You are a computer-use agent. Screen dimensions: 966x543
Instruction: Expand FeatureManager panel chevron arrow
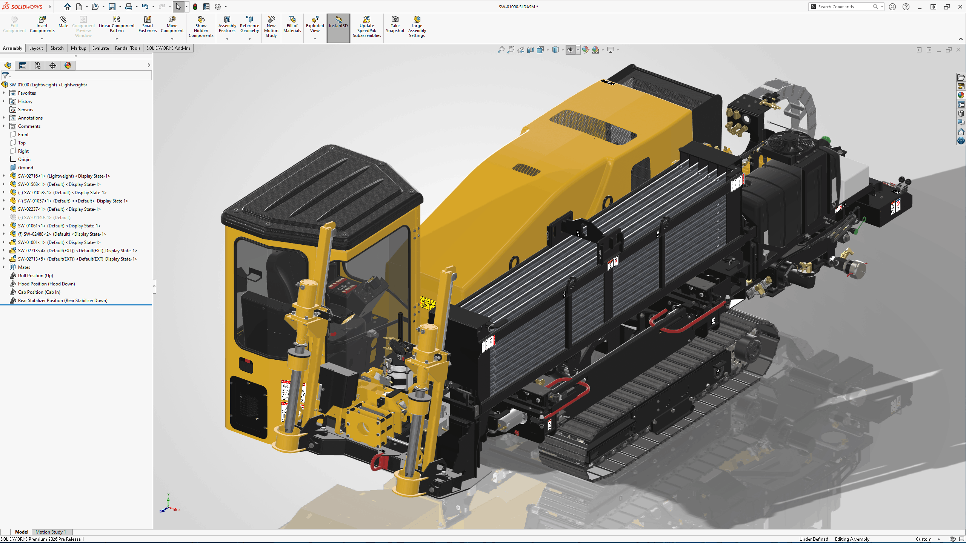(149, 65)
